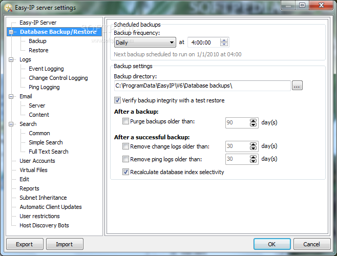Image resolution: width=337 pixels, height=256 pixels.
Task: Open Change Control Logging settings
Action: click(58, 78)
